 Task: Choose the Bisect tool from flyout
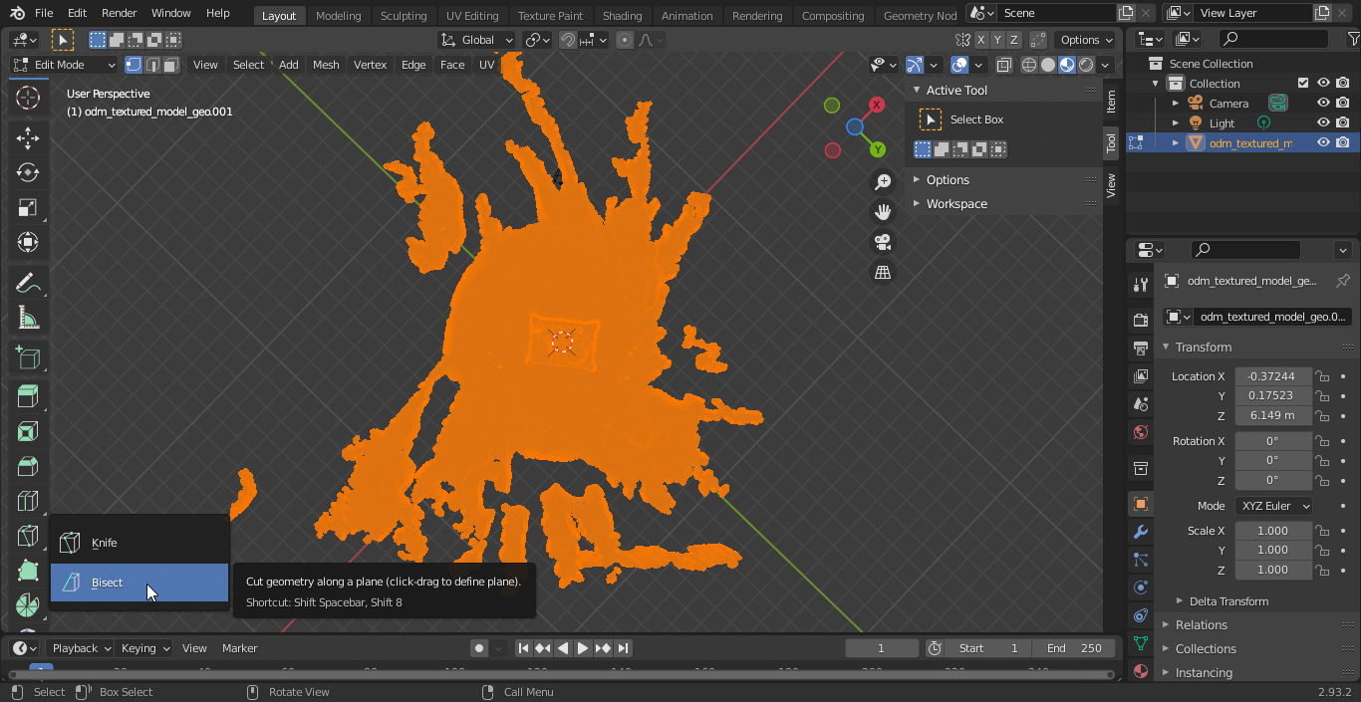(108, 583)
